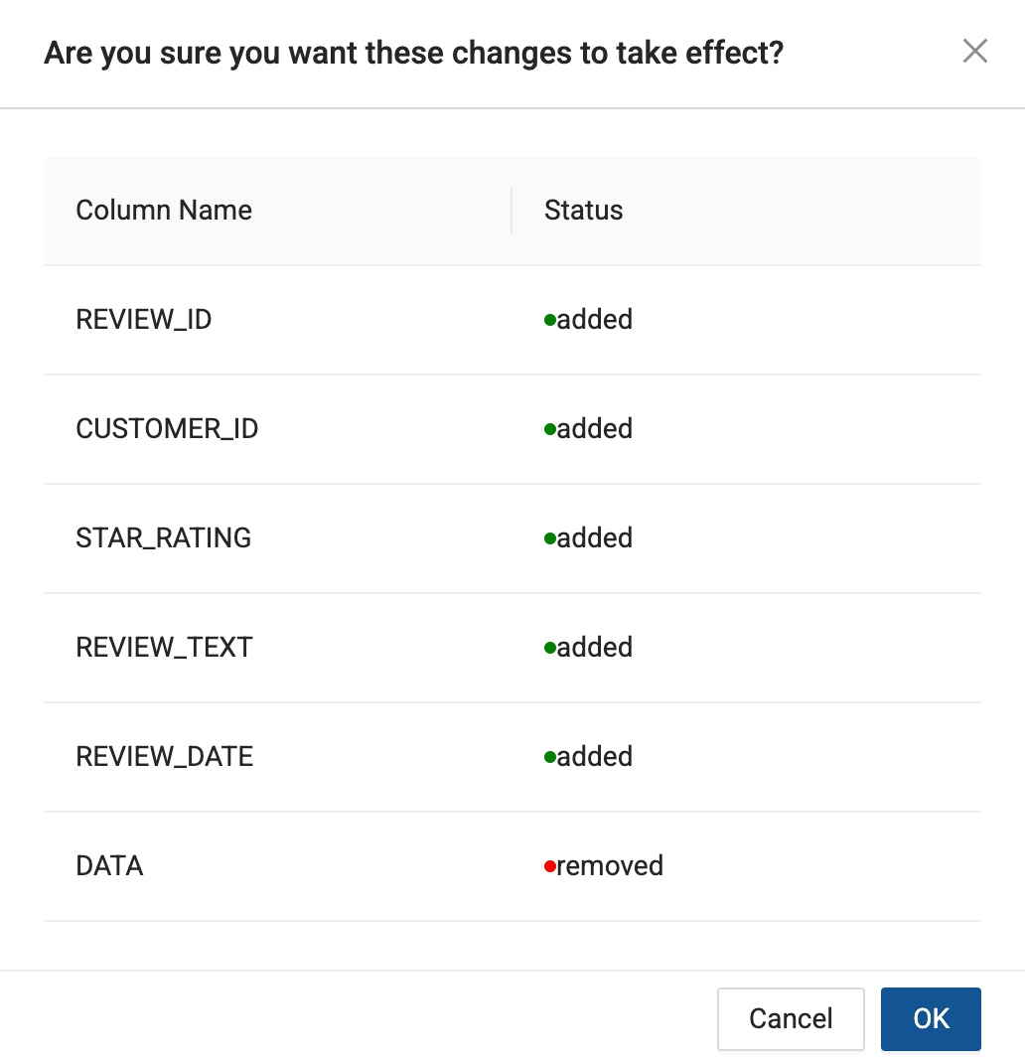1025x1061 pixels.
Task: Select the STAR_RATING column row
Action: coord(512,538)
